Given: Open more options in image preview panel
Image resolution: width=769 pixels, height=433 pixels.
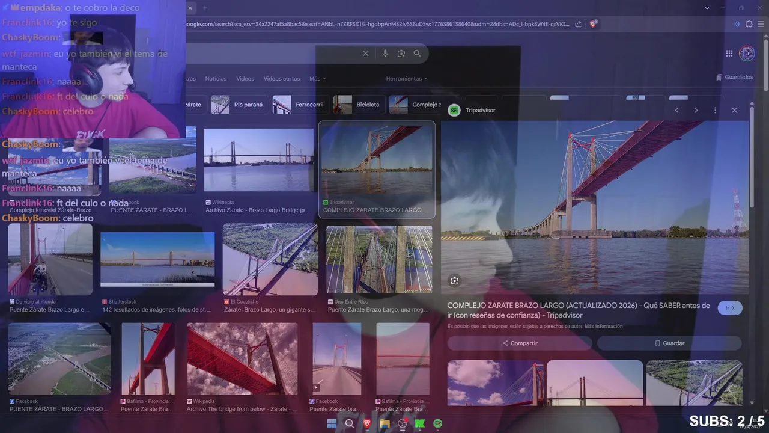Looking at the screenshot, I should click(x=715, y=110).
